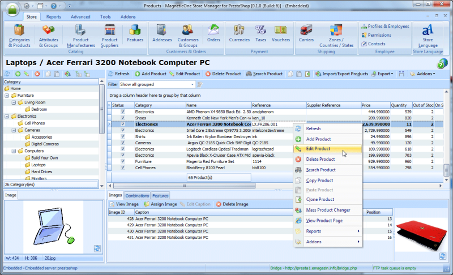Select the Laptops category in tree

(x=39, y=165)
